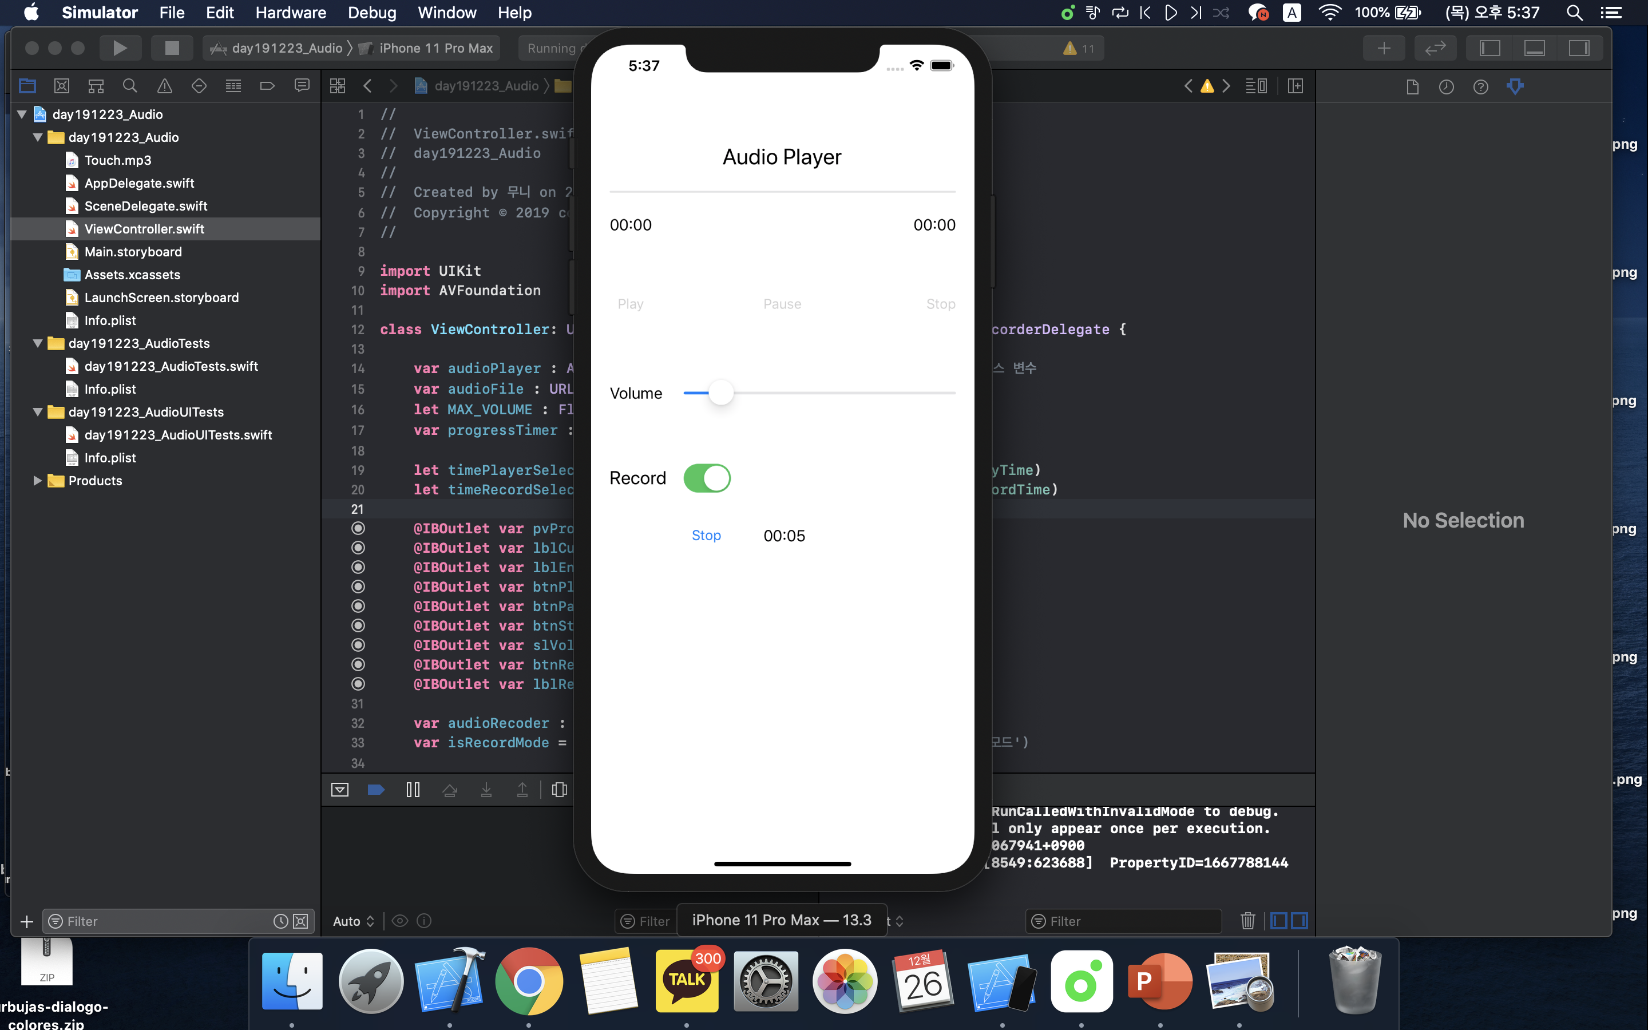Image resolution: width=1648 pixels, height=1030 pixels.
Task: Open the Issue navigator warning icon
Action: pos(164,86)
